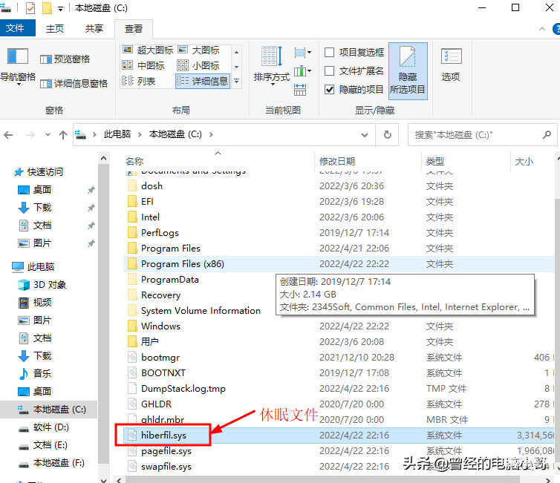Open the 导航窗格 navigation pane button
The height and width of the screenshot is (483, 560).
pos(17,66)
